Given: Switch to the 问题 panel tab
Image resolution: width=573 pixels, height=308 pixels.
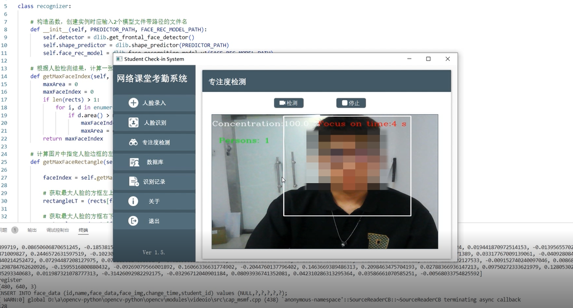Looking at the screenshot, I should pyautogui.click(x=4, y=230).
